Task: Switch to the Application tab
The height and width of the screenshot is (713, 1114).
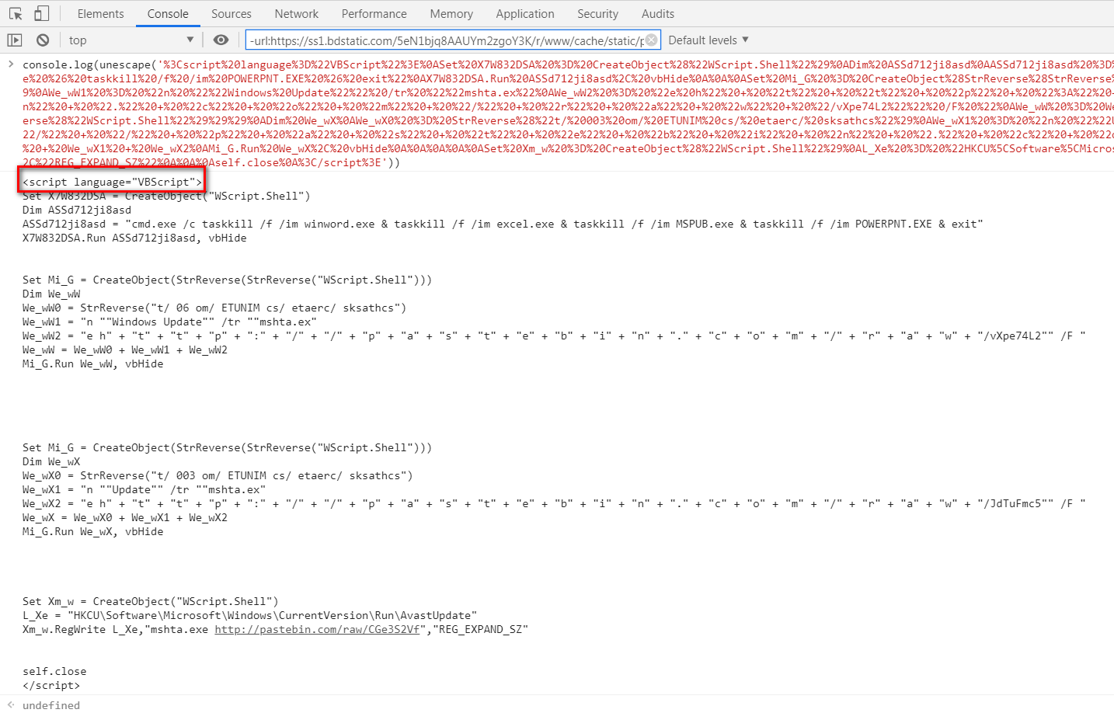Action: click(x=525, y=13)
